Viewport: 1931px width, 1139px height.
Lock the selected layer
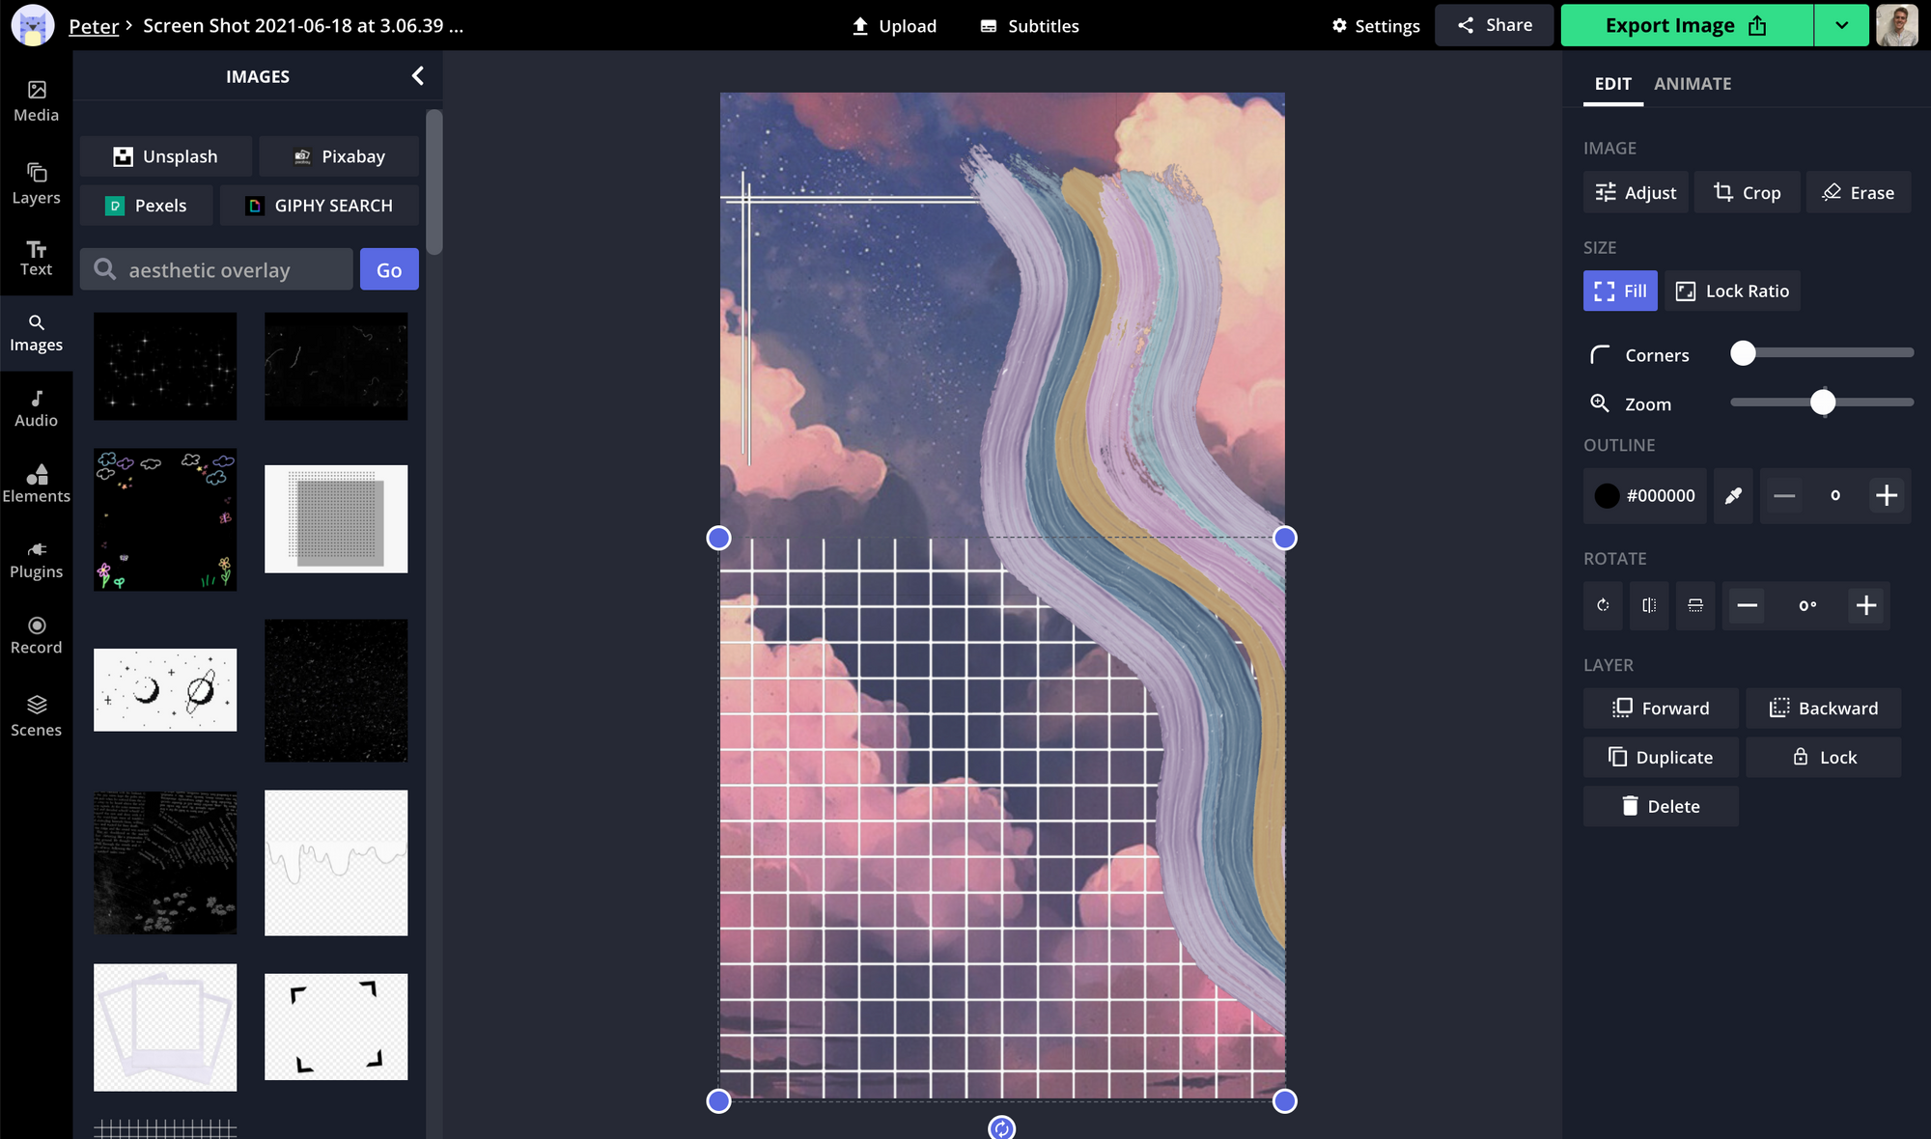(1824, 757)
